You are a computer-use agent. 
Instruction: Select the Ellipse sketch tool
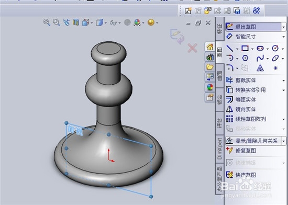275,58
